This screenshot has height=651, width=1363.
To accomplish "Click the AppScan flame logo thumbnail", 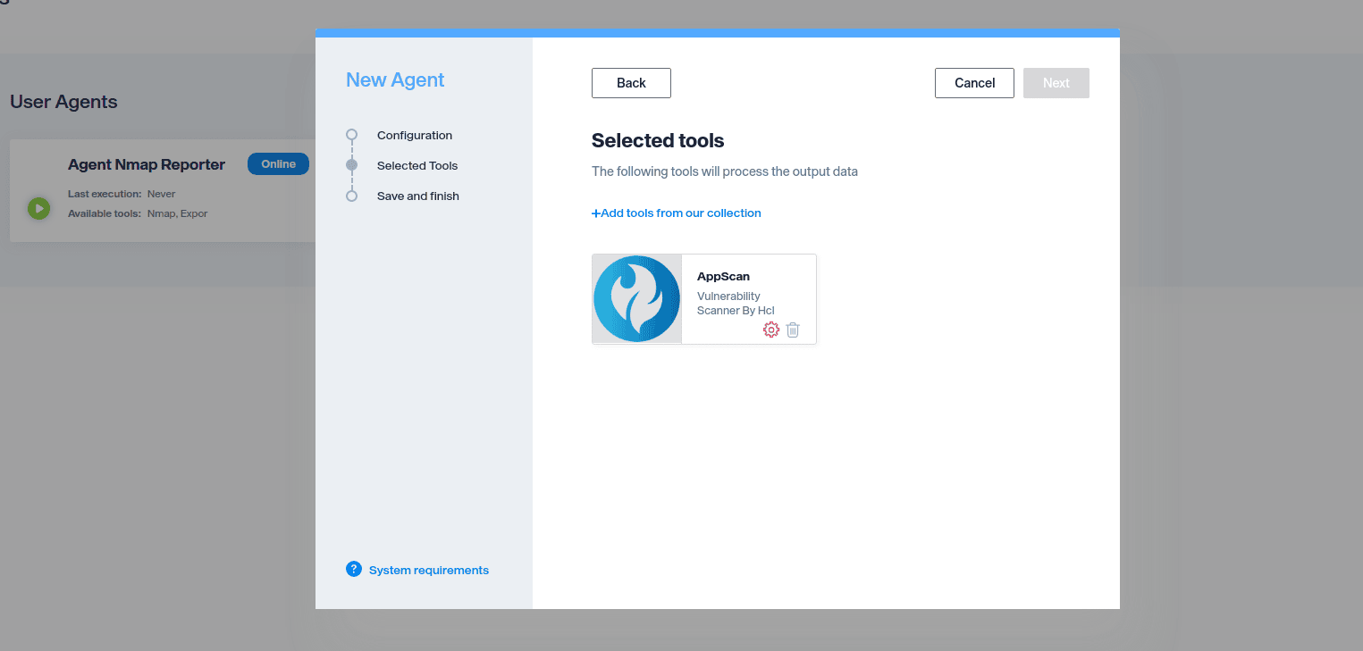I will [636, 299].
